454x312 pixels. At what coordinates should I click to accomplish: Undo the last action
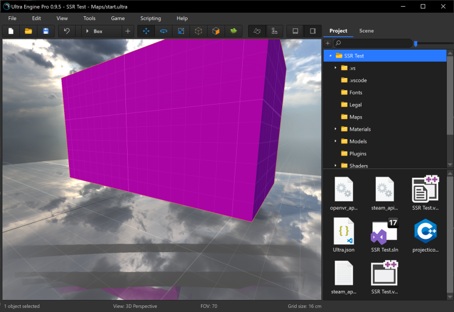point(67,31)
